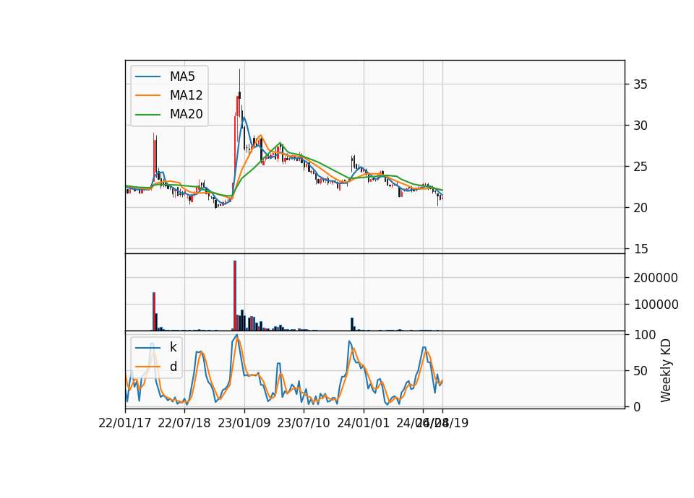
Task: Click the k legend label in KD panel
Action: pyautogui.click(x=173, y=347)
